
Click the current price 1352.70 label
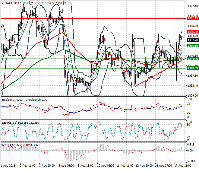click(193, 40)
